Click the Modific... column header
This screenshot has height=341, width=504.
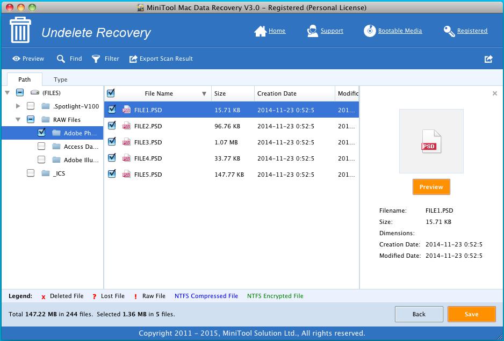click(347, 93)
